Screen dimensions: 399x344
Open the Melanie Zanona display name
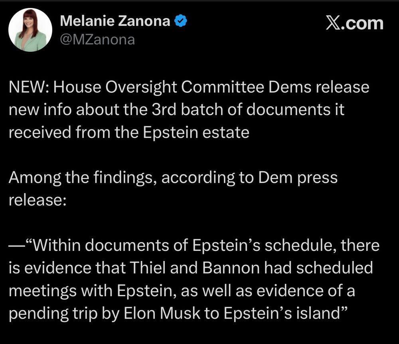point(115,21)
